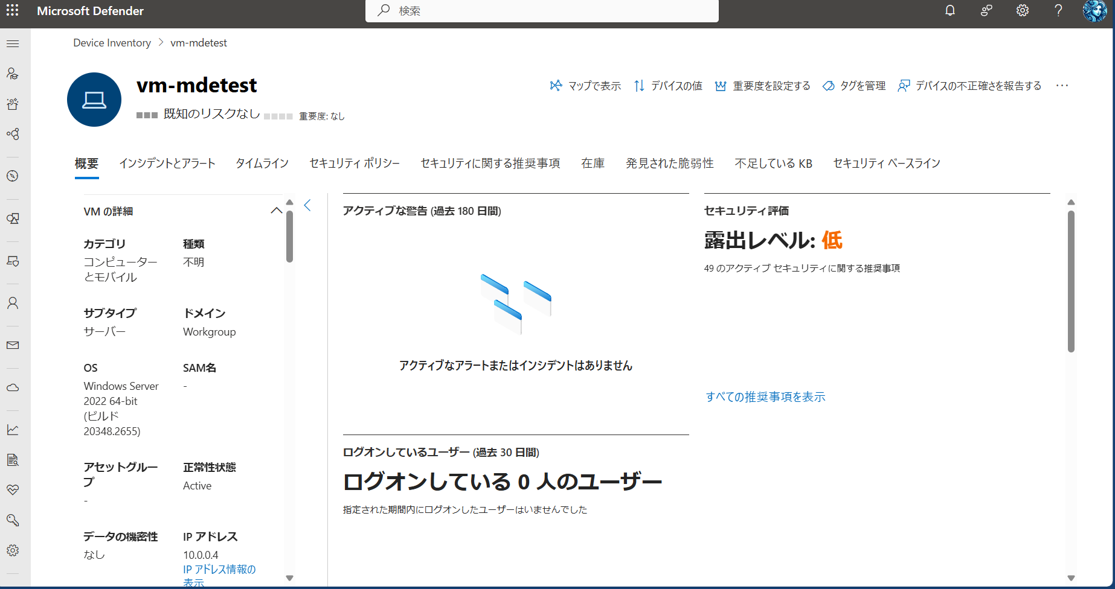Collapse the left details pane arrow
Viewport: 1115px width, 589px height.
pyautogui.click(x=307, y=206)
